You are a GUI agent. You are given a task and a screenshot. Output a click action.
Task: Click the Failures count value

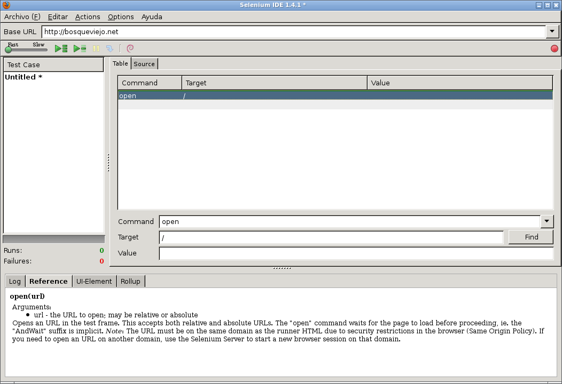[102, 261]
